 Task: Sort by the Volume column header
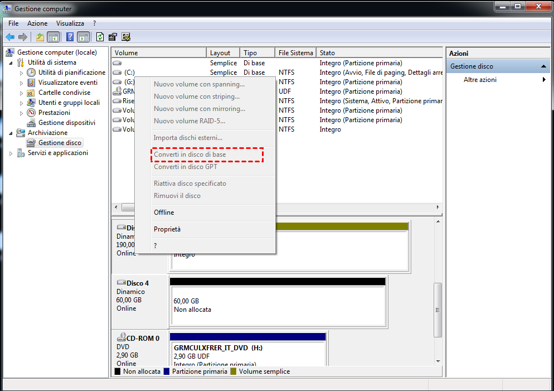[159, 52]
